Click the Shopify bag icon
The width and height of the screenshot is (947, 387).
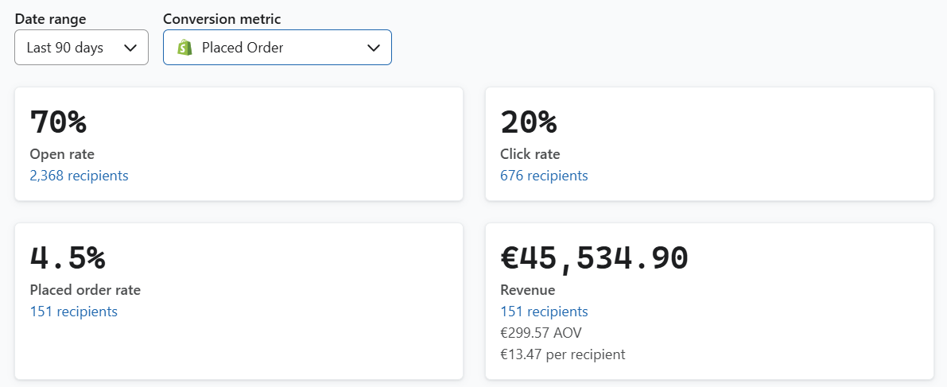pyautogui.click(x=184, y=48)
